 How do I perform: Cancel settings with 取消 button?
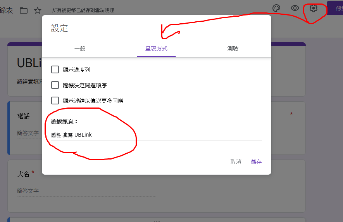point(236,162)
